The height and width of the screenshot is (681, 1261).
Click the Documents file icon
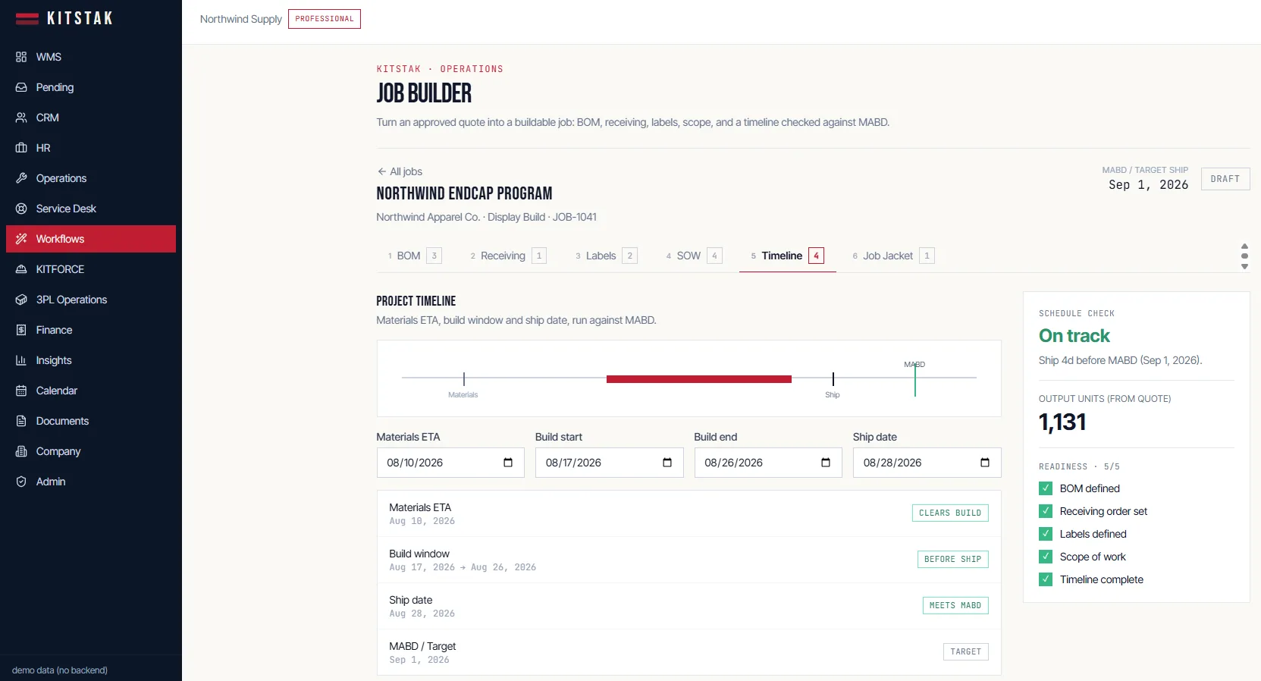21,421
